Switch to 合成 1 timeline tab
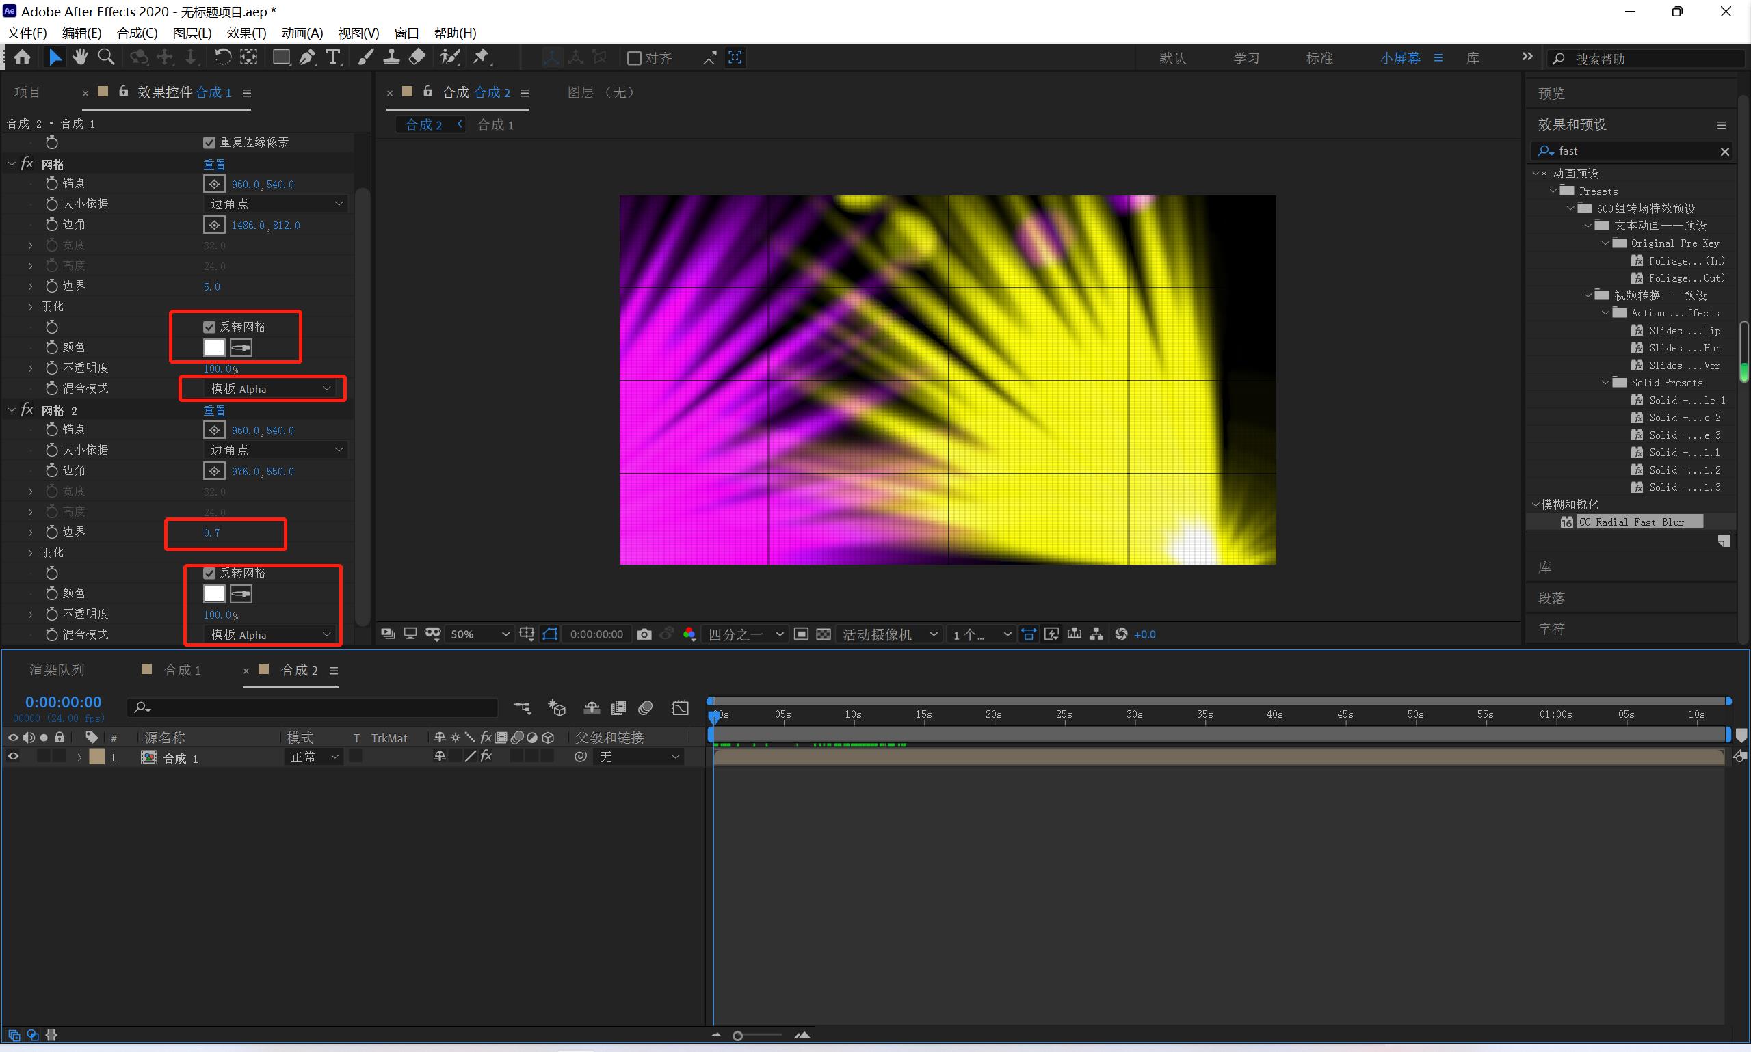 tap(182, 670)
